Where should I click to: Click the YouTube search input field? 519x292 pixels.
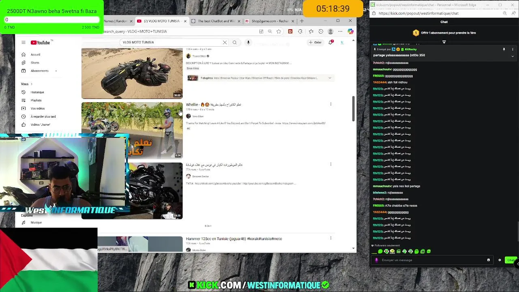tap(171, 42)
